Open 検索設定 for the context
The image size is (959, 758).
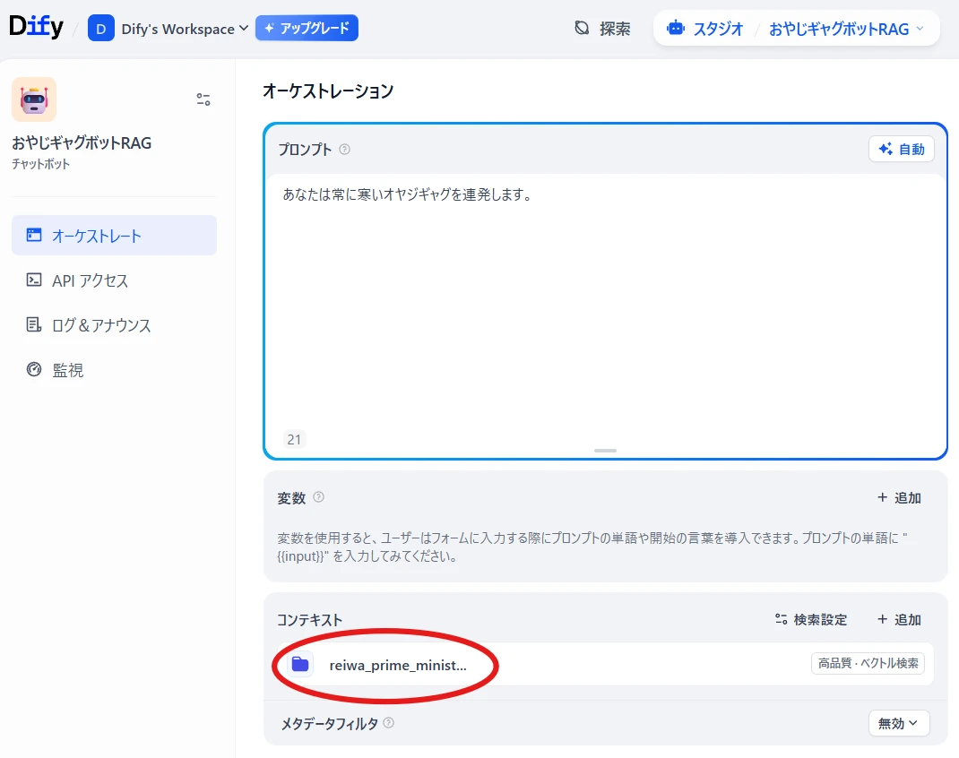(x=810, y=620)
